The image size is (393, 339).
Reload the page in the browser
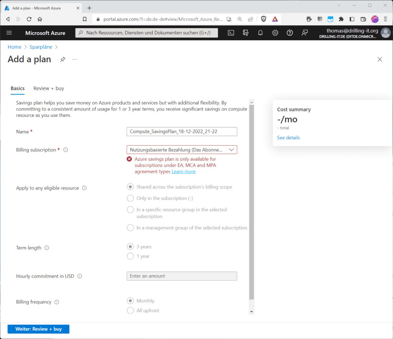29,19
